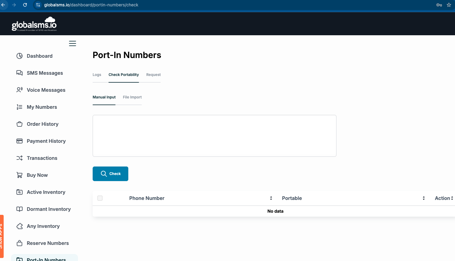Image resolution: width=455 pixels, height=261 pixels.
Task: Click the Action column sort arrows
Action: click(x=452, y=198)
